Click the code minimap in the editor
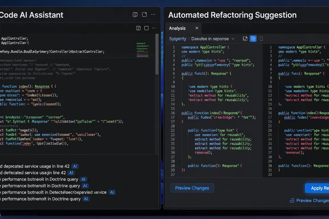 tap(143, 50)
